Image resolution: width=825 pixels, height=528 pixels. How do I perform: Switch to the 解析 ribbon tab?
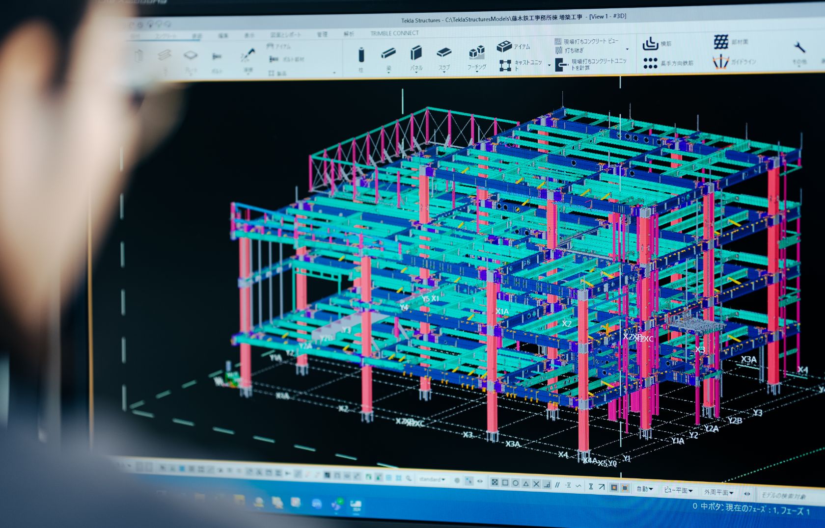point(349,34)
